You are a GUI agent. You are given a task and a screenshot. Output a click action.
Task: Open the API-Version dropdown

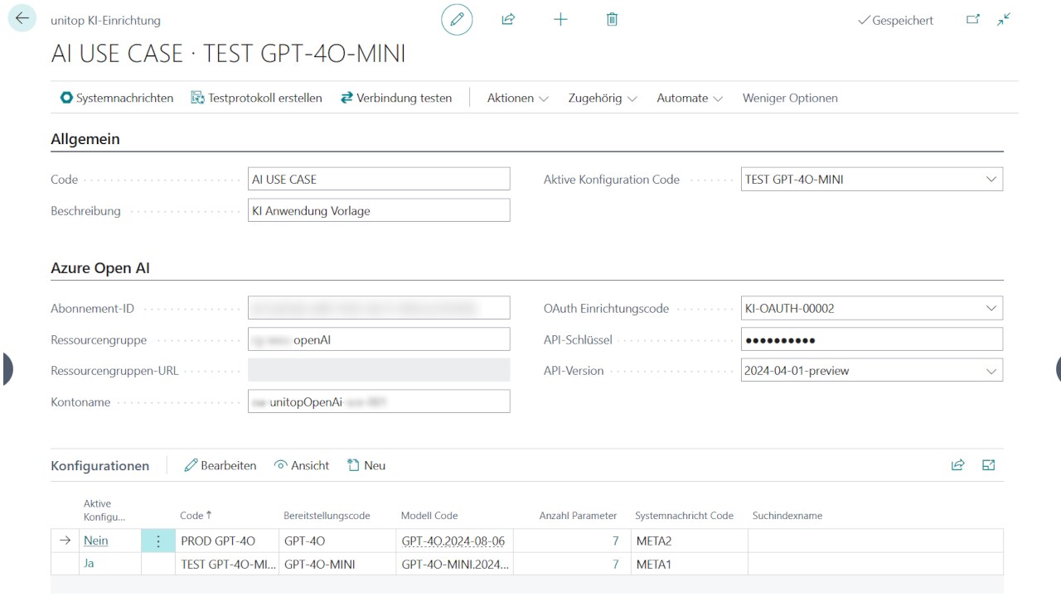(x=991, y=370)
